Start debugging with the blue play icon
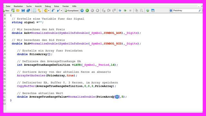The image size is (206, 116). click(82, 11)
